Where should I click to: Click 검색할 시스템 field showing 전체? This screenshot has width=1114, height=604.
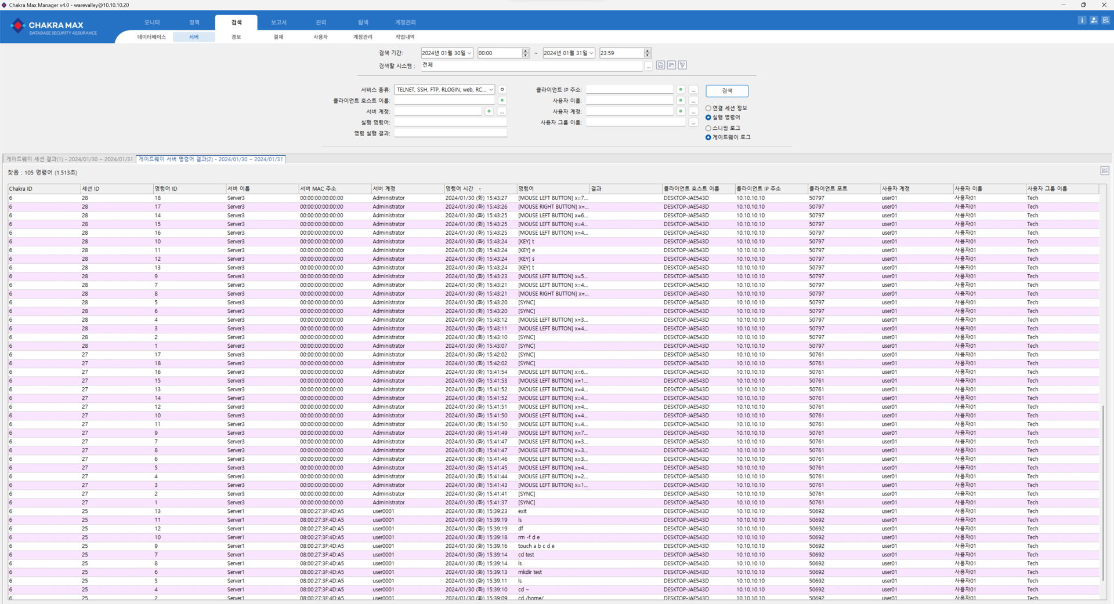point(532,65)
